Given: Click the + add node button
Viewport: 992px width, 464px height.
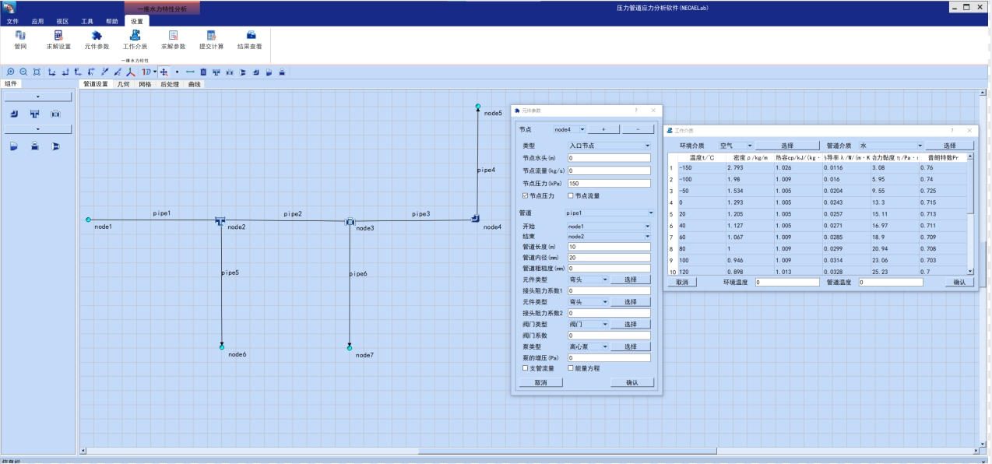Looking at the screenshot, I should pyautogui.click(x=603, y=129).
